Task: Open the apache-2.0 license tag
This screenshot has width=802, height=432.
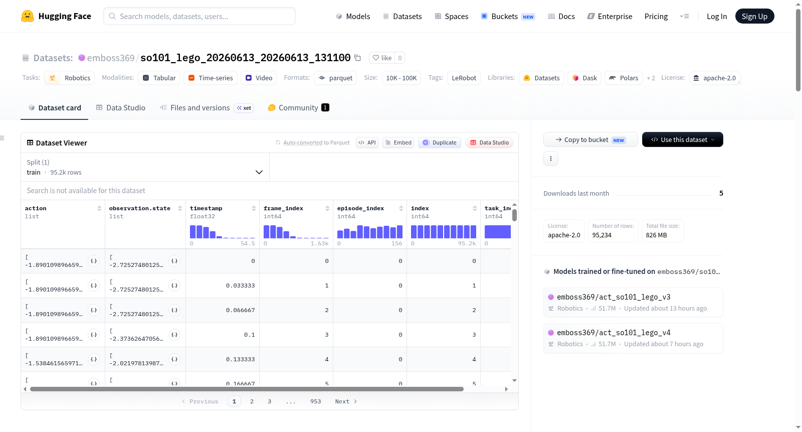Action: click(715, 78)
